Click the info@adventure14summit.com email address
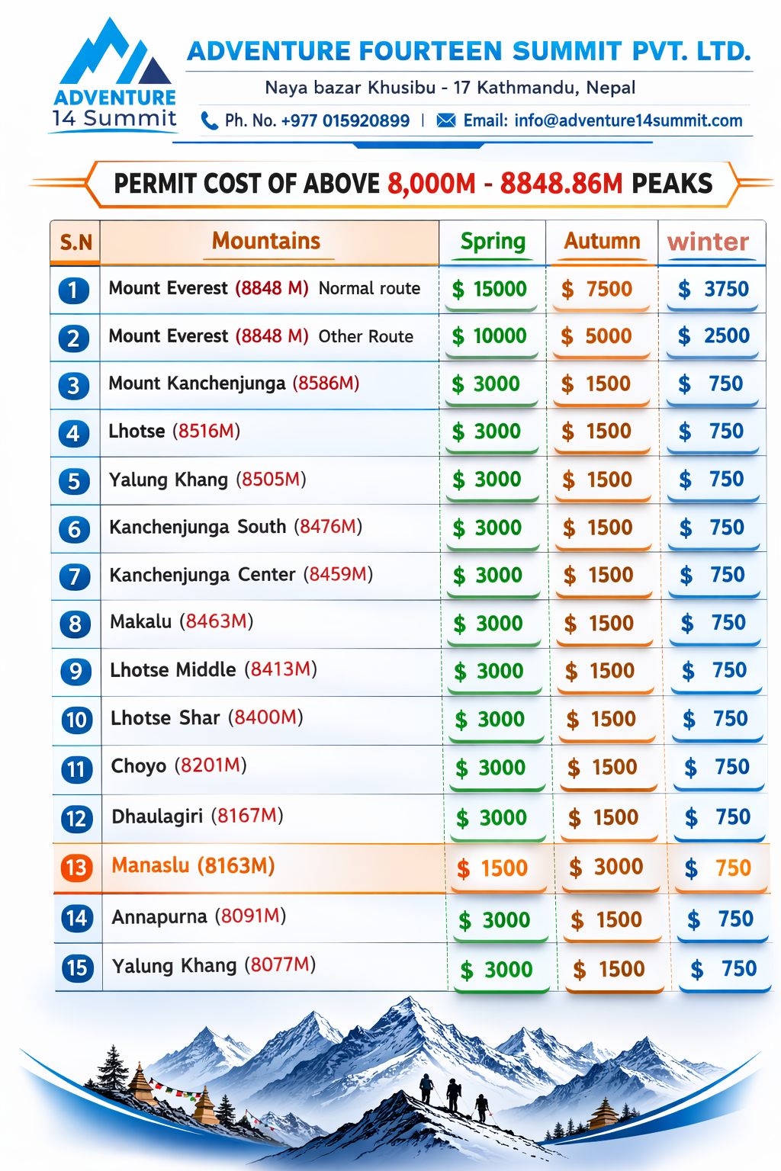781x1171 pixels. (628, 120)
